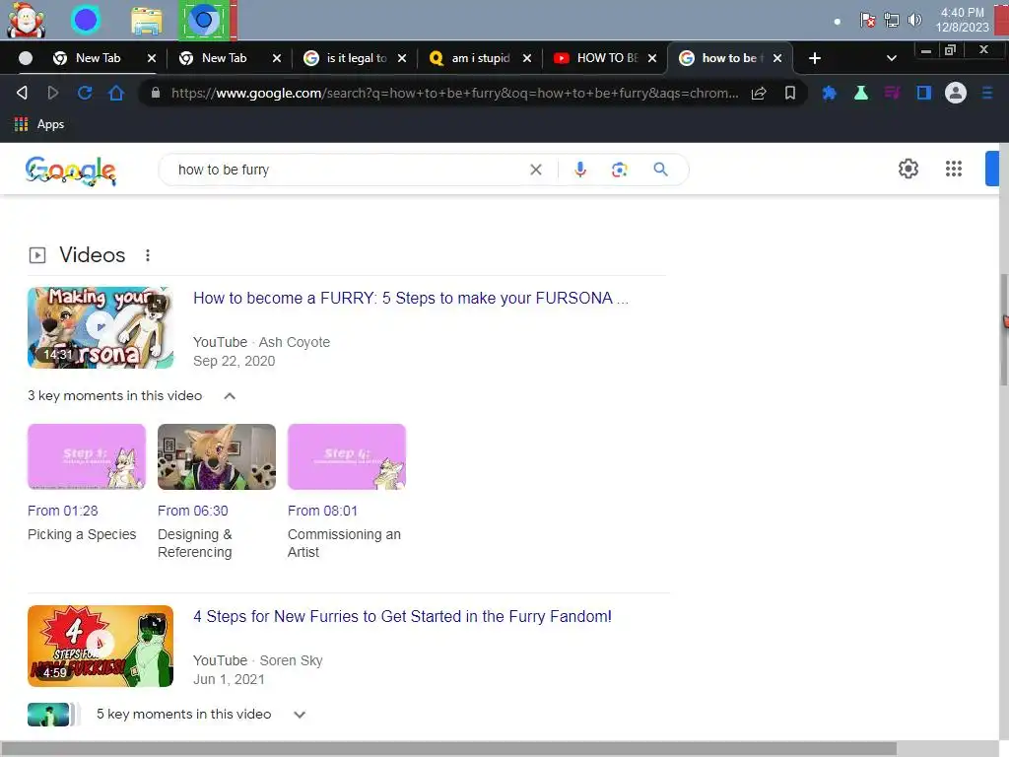The height and width of the screenshot is (757, 1009).
Task: Collapse the 3 key moments section
Action: pos(229,396)
